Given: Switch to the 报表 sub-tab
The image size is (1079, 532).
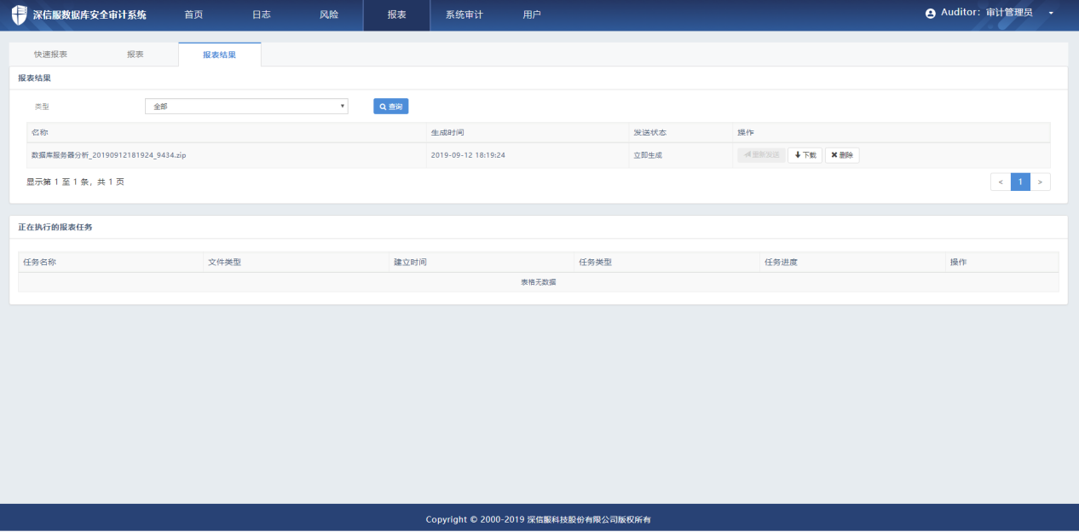Looking at the screenshot, I should [x=135, y=55].
